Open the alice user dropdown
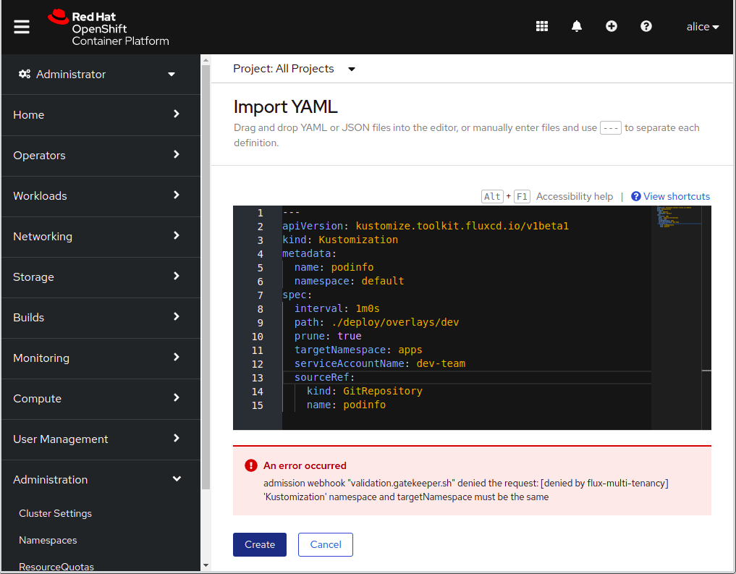Viewport: 736px width, 574px height. 702,27
